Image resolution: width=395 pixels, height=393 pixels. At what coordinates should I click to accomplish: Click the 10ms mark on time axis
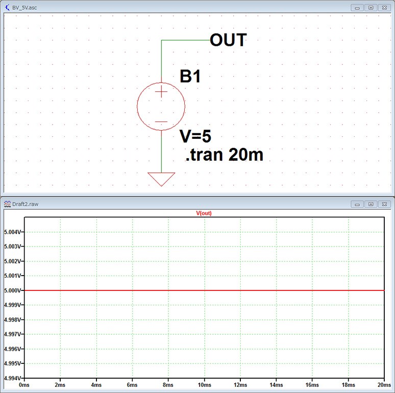[x=205, y=386]
